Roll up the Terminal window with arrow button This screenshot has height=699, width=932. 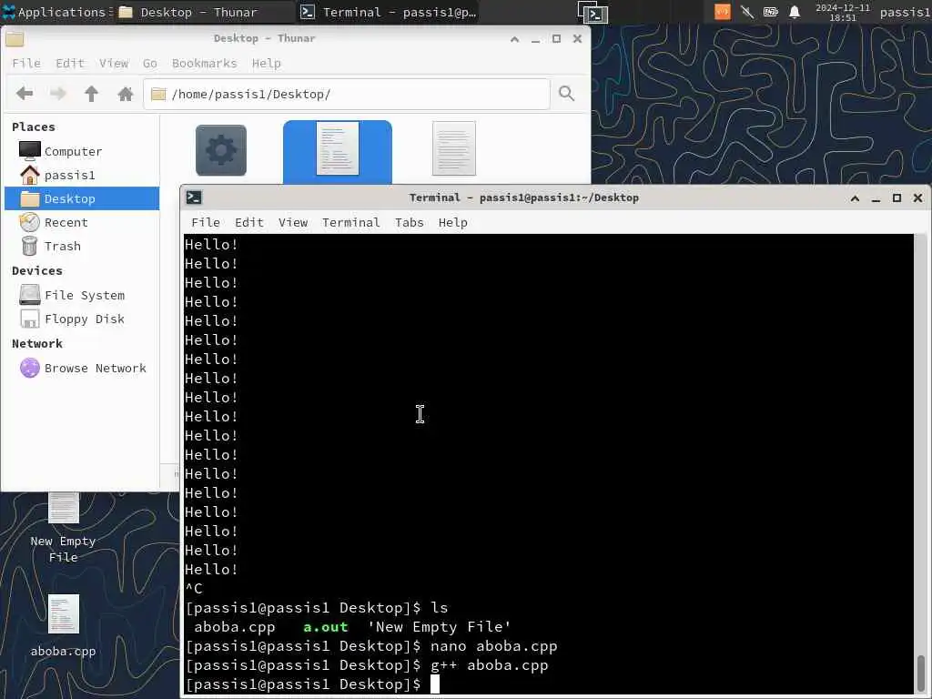[855, 198]
